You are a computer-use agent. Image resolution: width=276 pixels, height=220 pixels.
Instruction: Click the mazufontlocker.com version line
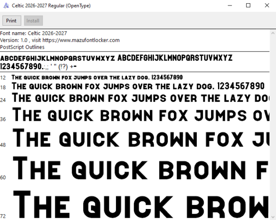pos(60,40)
